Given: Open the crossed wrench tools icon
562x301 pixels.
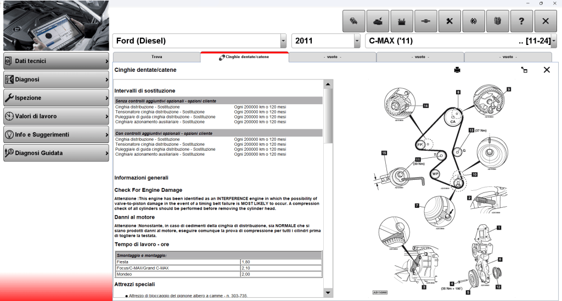Looking at the screenshot, I should (x=449, y=21).
